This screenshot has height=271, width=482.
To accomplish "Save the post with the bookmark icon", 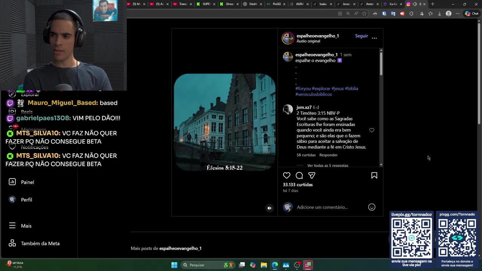I will point(374,175).
